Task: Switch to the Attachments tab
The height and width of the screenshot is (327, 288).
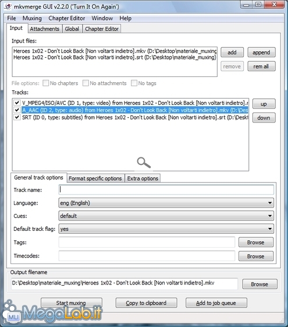Action: [45, 29]
